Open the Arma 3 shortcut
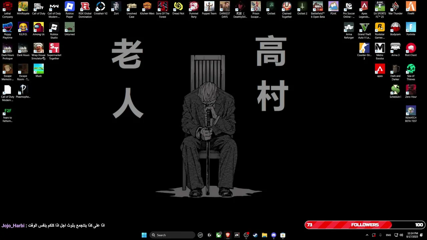 click(395, 50)
